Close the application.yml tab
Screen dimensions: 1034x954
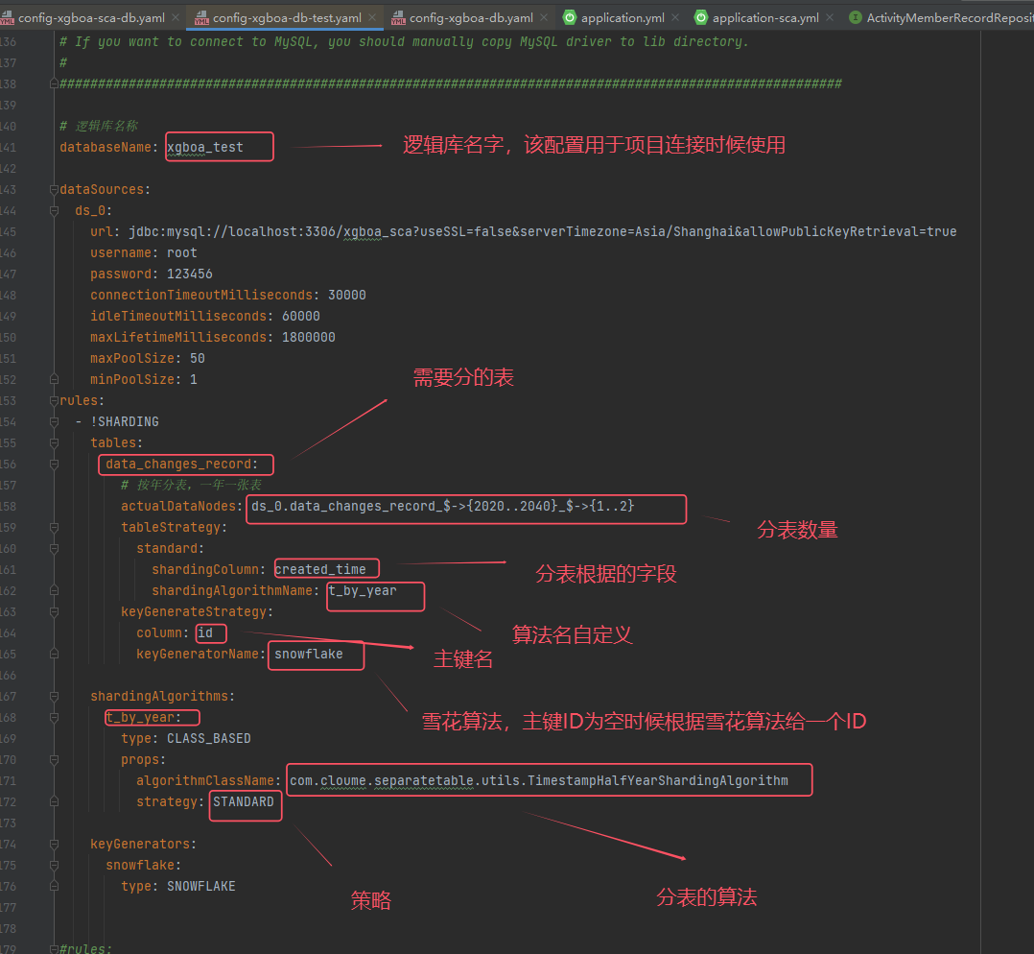[675, 18]
